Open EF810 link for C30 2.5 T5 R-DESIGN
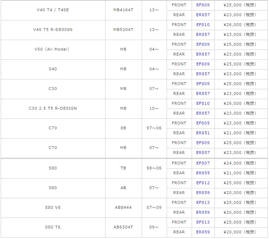The height and width of the screenshot is (239, 269). click(203, 104)
